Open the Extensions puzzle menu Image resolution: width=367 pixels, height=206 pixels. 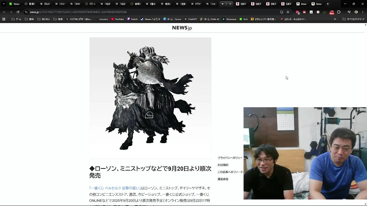click(x=339, y=12)
